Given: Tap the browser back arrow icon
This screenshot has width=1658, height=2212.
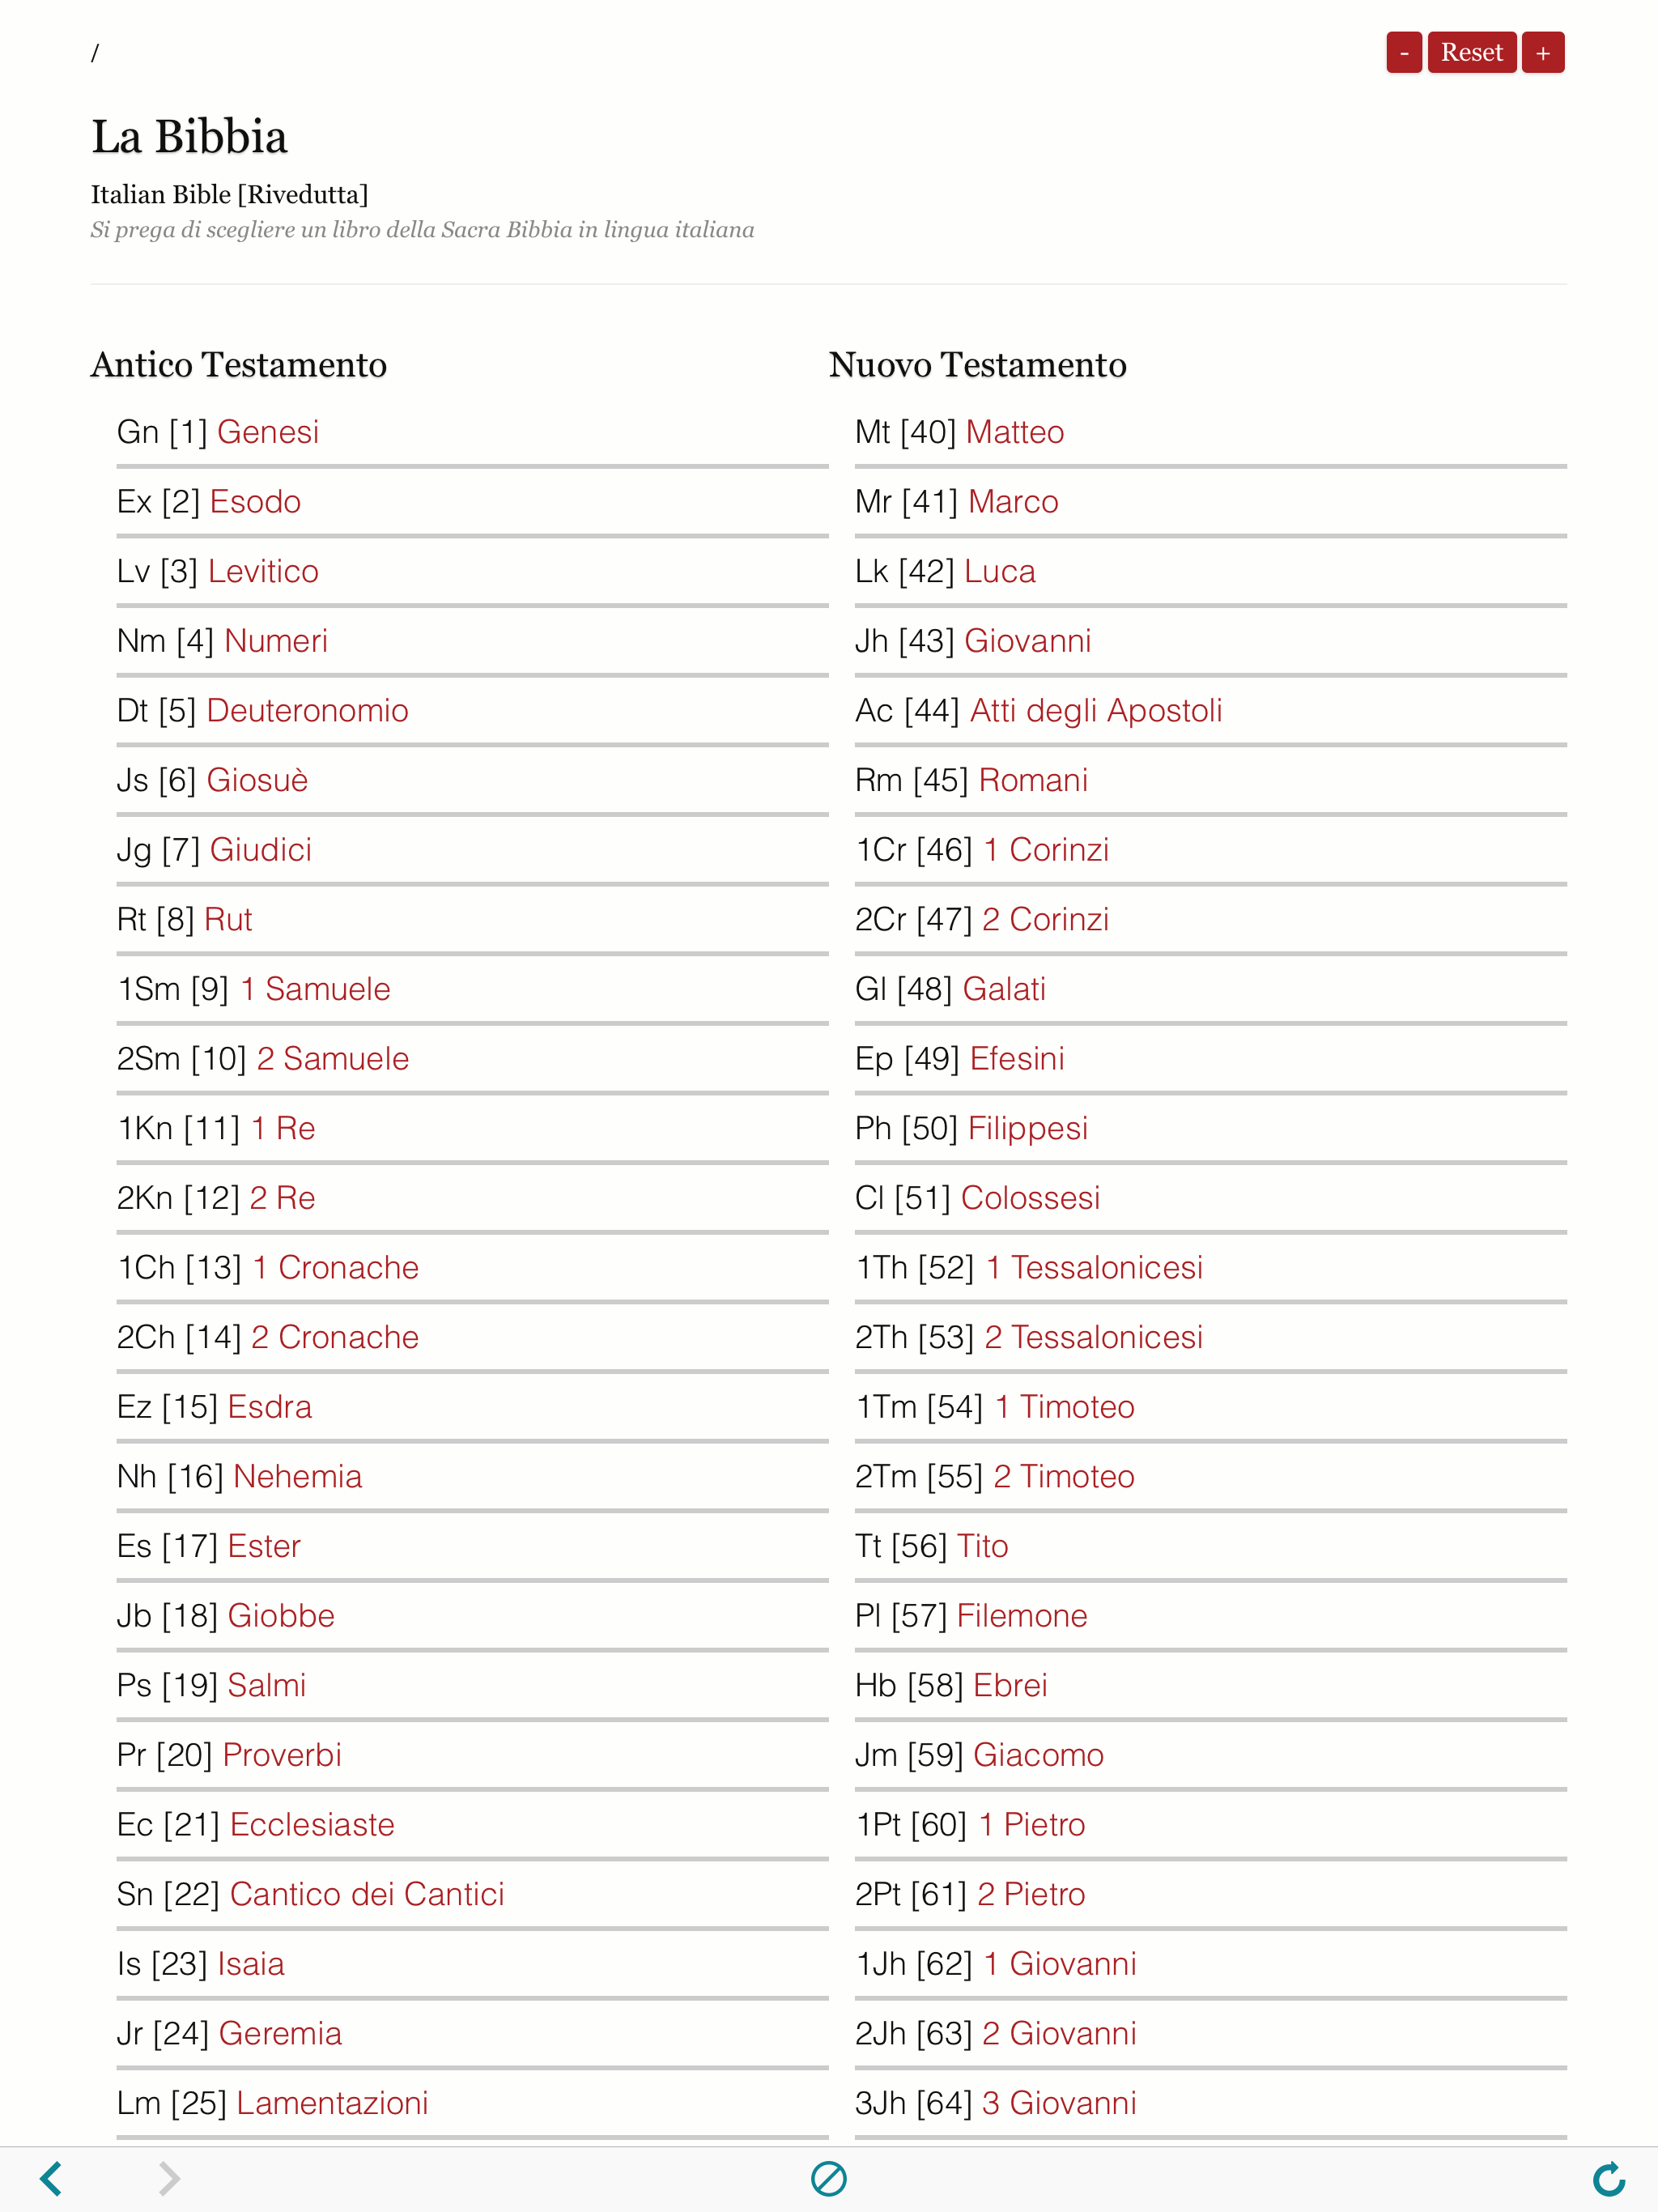Looking at the screenshot, I should [51, 2178].
